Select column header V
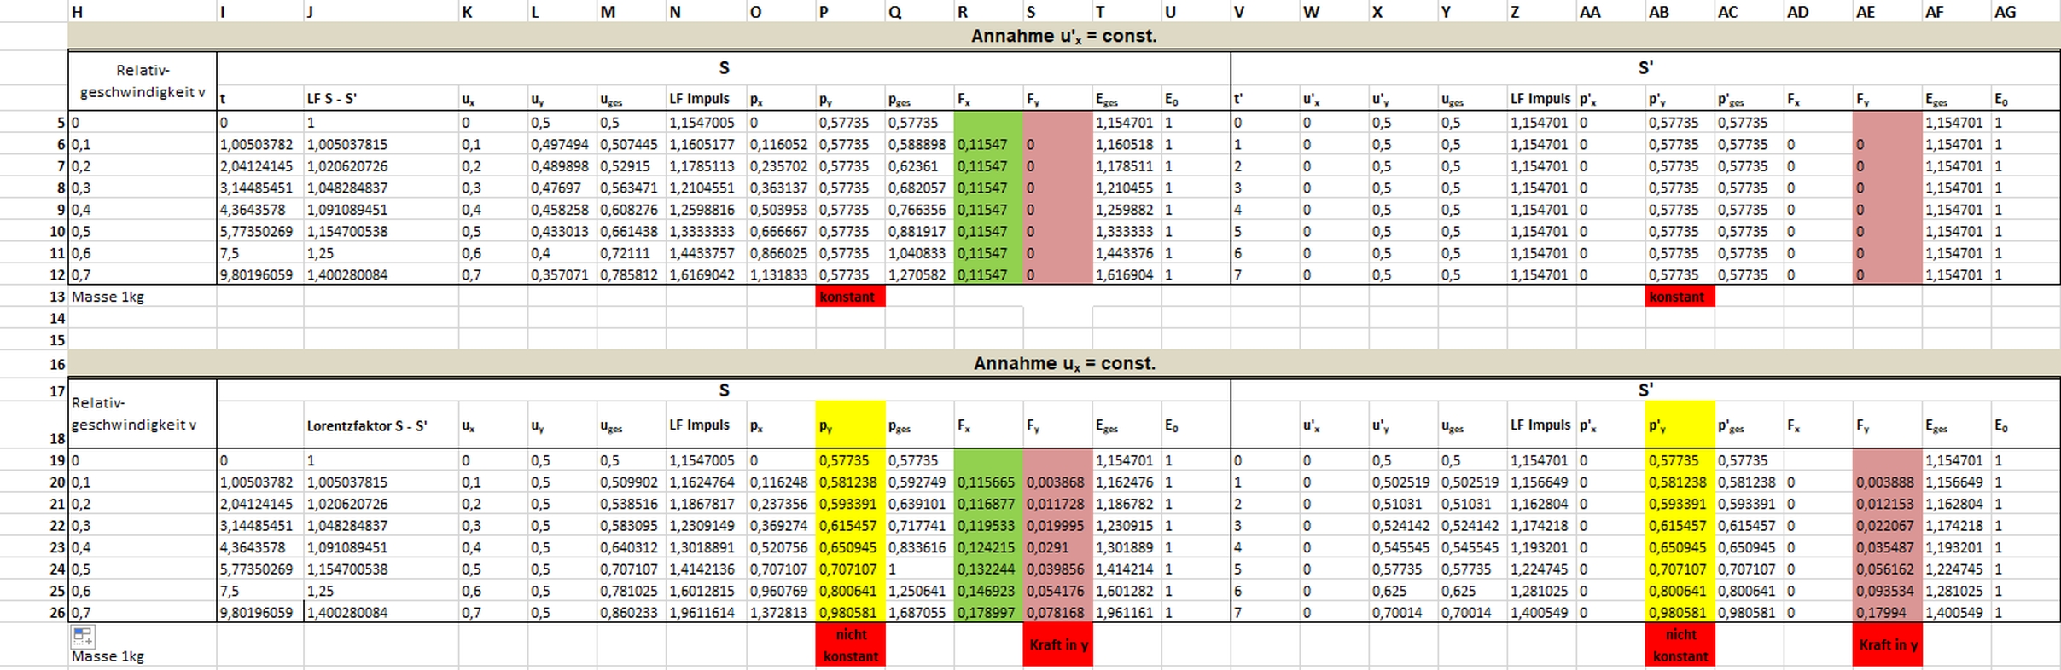This screenshot has height=670, width=2061. point(1265,12)
